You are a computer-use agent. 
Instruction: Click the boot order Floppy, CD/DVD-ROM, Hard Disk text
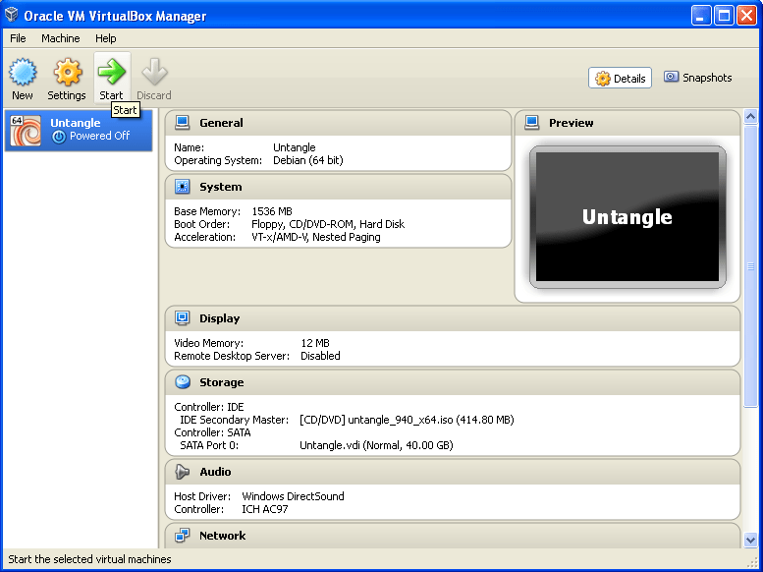coord(327,224)
